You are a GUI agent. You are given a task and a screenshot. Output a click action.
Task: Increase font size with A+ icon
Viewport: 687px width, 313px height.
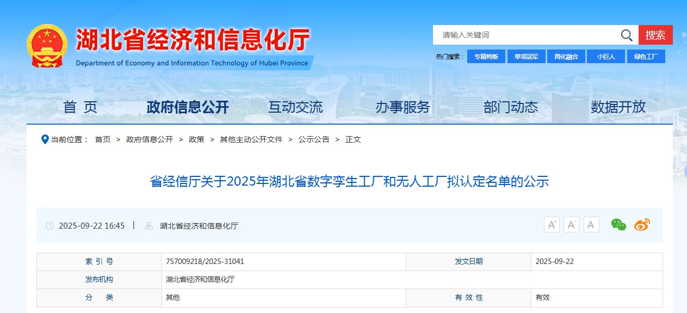click(x=552, y=224)
